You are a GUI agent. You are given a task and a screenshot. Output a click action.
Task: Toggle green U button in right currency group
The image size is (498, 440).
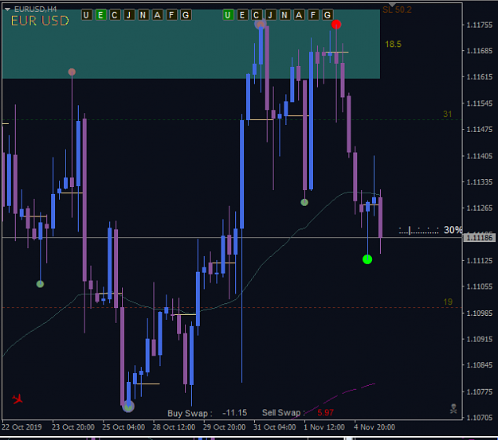(228, 15)
